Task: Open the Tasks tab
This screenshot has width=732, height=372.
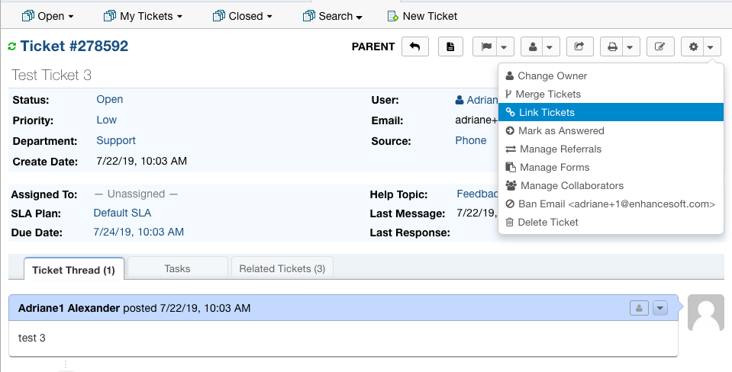Action: click(x=177, y=268)
